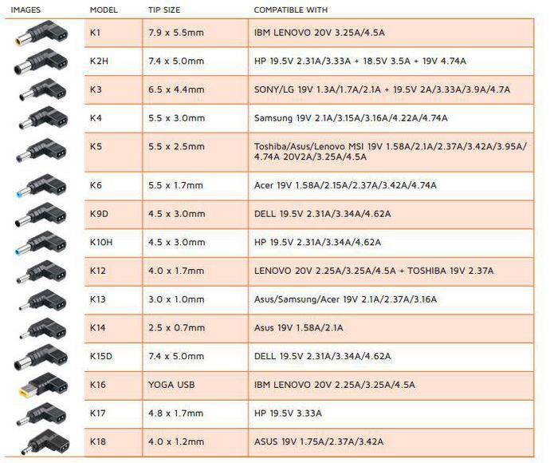Click HP 19.5V 3.33A compatibility text
558x463 pixels.
tap(288, 414)
